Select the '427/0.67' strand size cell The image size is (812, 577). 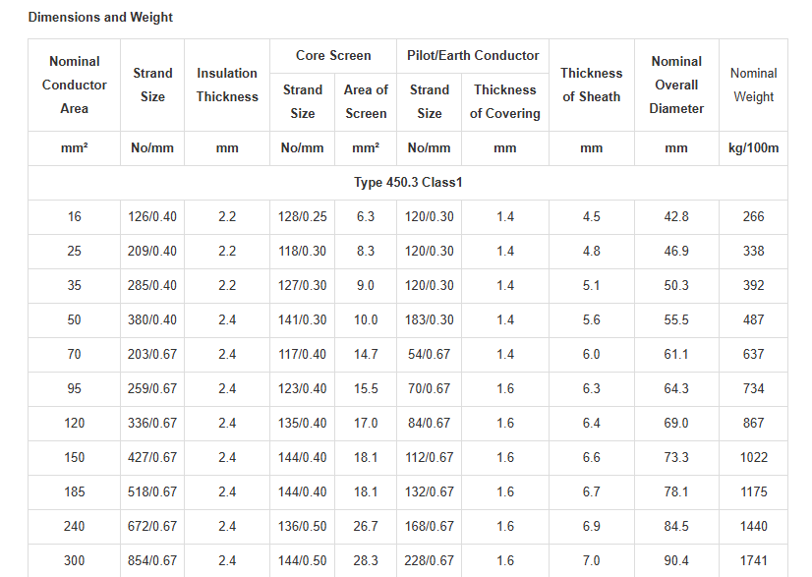pyautogui.click(x=152, y=457)
